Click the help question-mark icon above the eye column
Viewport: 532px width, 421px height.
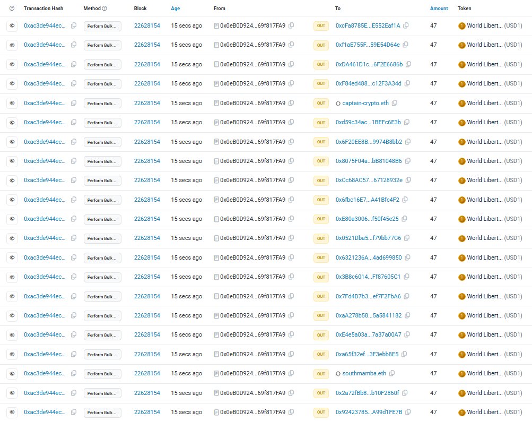(x=12, y=8)
